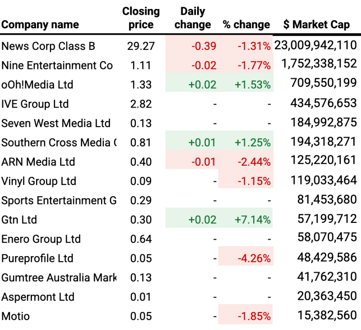Image resolution: width=361 pixels, height=330 pixels.
Task: Click the Motio company name
Action: pyautogui.click(x=16, y=316)
